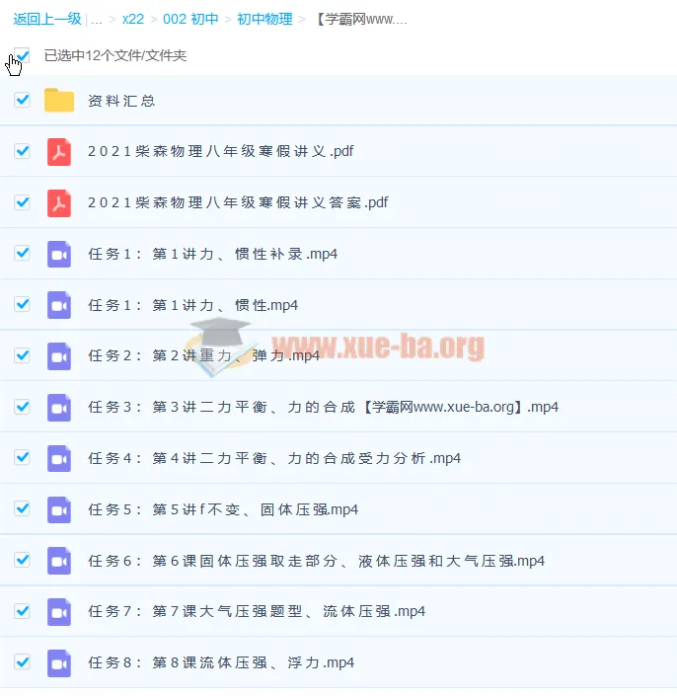Uncheck checkbox for 任务4 受力分析.mp4
This screenshot has height=696, width=677.
tap(23, 457)
